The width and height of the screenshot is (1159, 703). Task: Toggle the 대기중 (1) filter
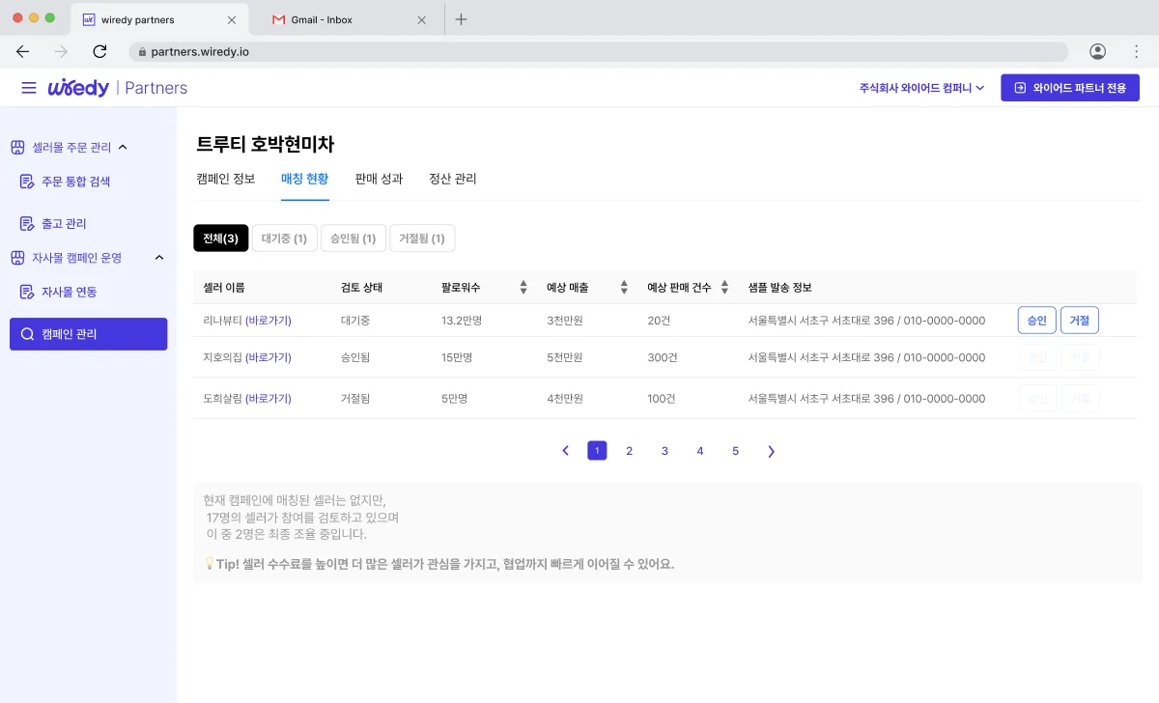tap(284, 238)
